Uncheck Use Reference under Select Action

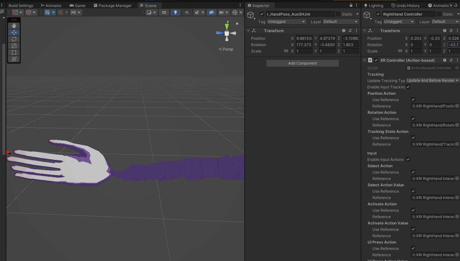tap(413, 172)
